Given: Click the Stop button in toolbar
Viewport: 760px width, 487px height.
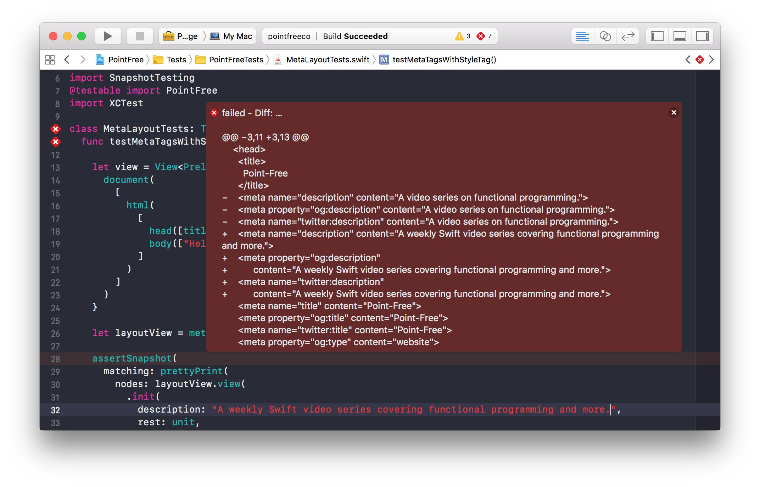Looking at the screenshot, I should pos(140,36).
